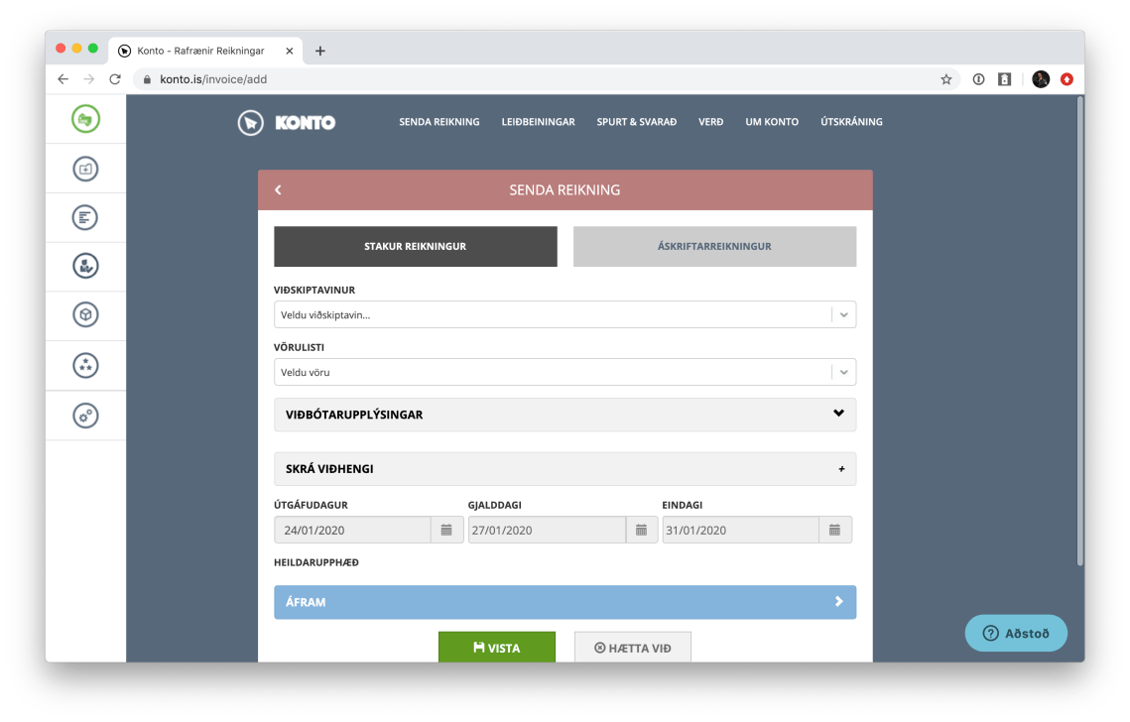The width and height of the screenshot is (1130, 722).
Task: Open the Leiðbeiningar menu item
Action: pyautogui.click(x=538, y=122)
